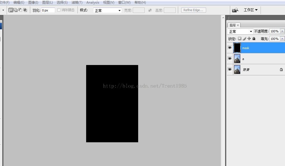This screenshot has width=285, height=166.
Task: Hide the mask layer visibility eye
Action: point(230,48)
